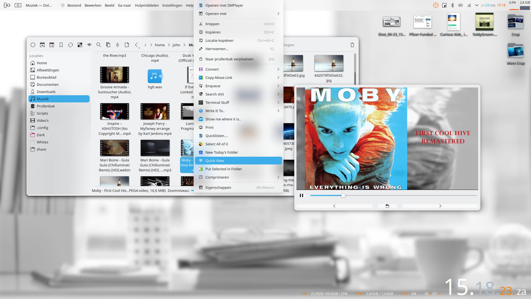Click the trash icon at top right of Dolphin
The image size is (531, 299).
352,45
